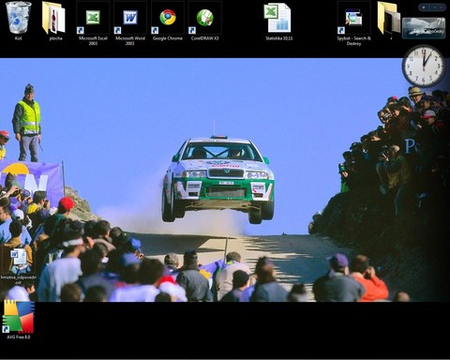450x360 pixels.
Task: Click the weather gadget showing 7°
Action: pos(424,28)
